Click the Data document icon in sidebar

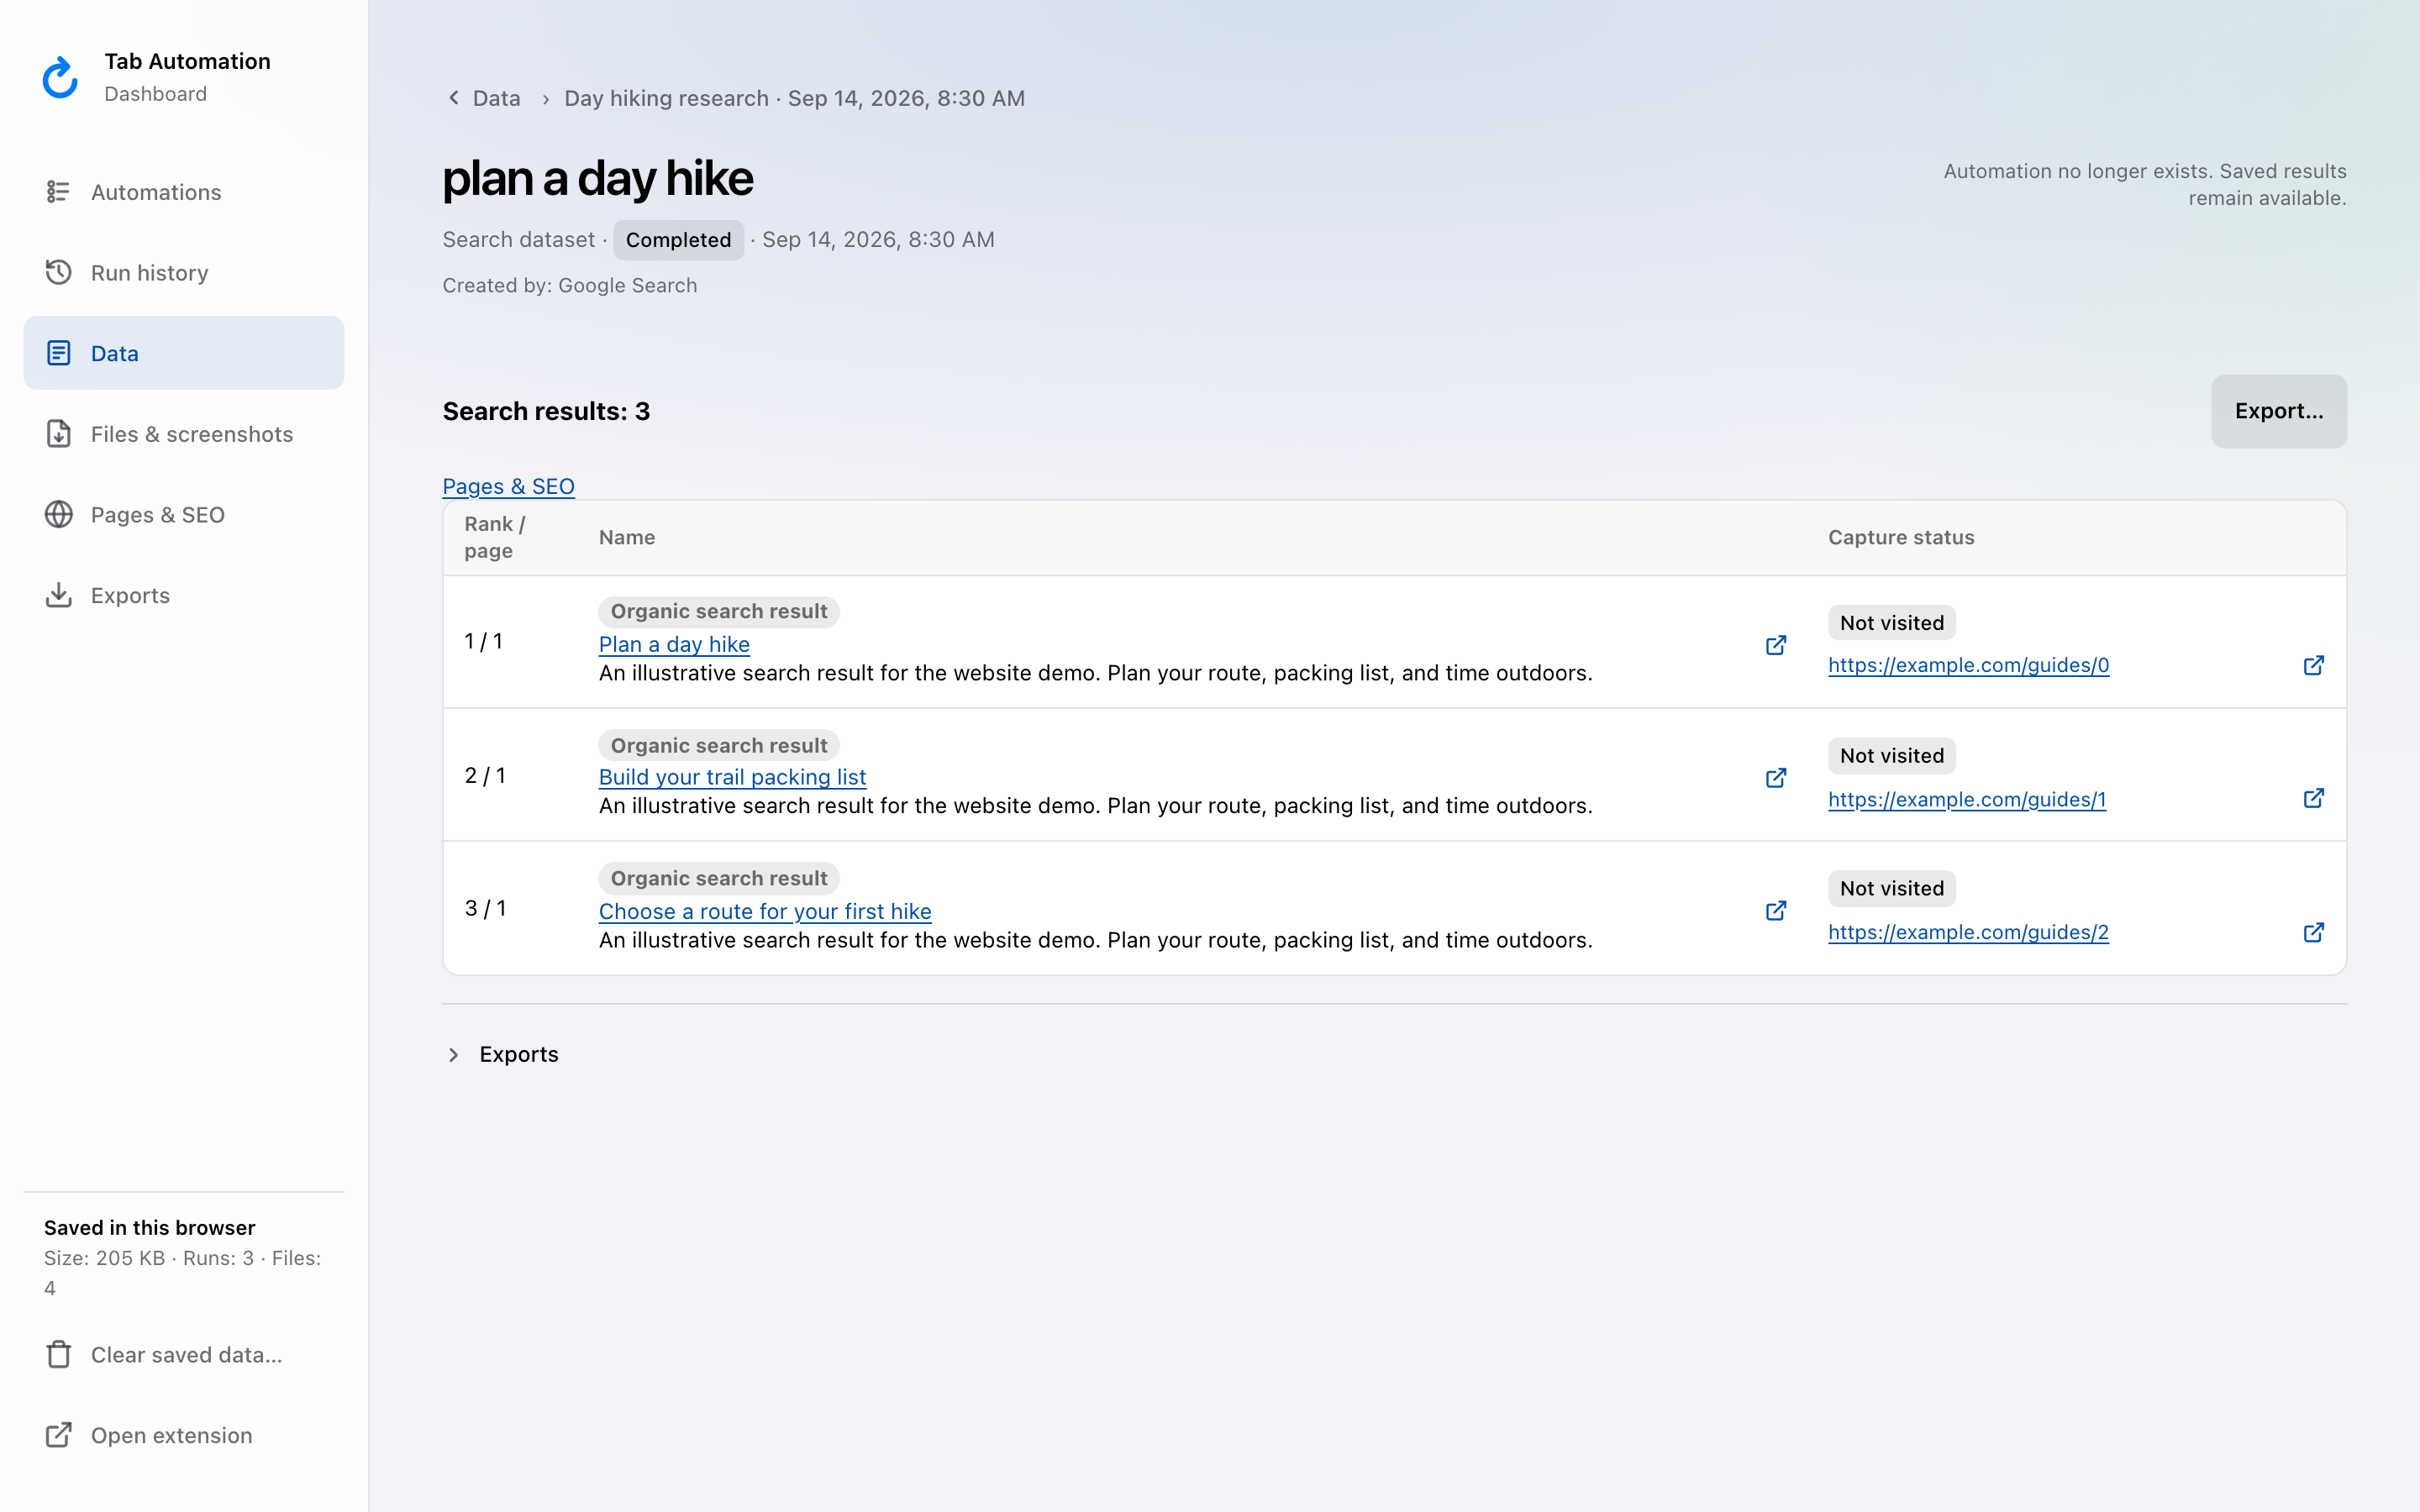pyautogui.click(x=58, y=353)
